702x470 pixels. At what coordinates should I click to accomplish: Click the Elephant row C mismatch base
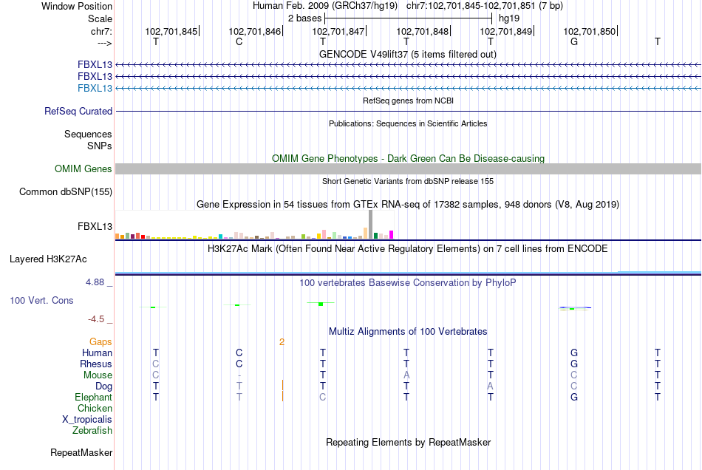pyautogui.click(x=322, y=397)
